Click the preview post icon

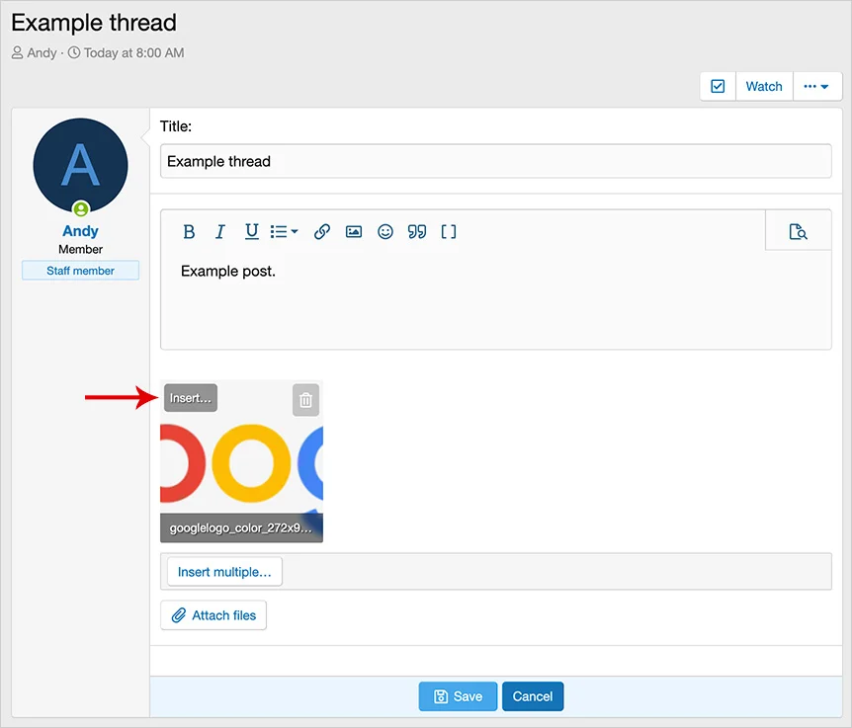coord(798,232)
